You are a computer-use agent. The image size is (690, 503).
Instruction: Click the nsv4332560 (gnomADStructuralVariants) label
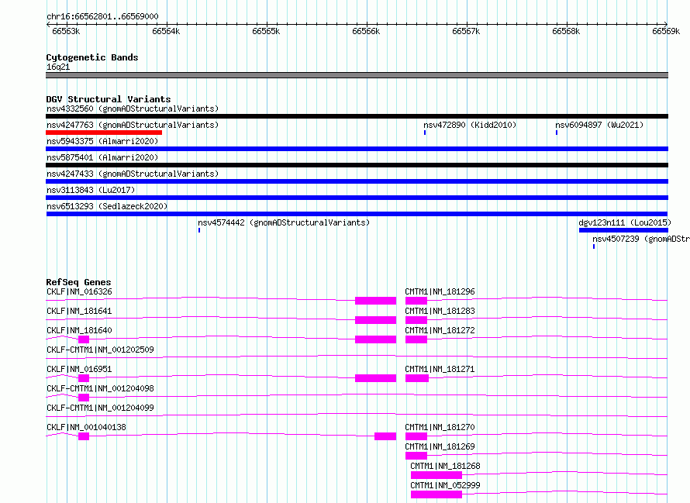click(x=133, y=109)
